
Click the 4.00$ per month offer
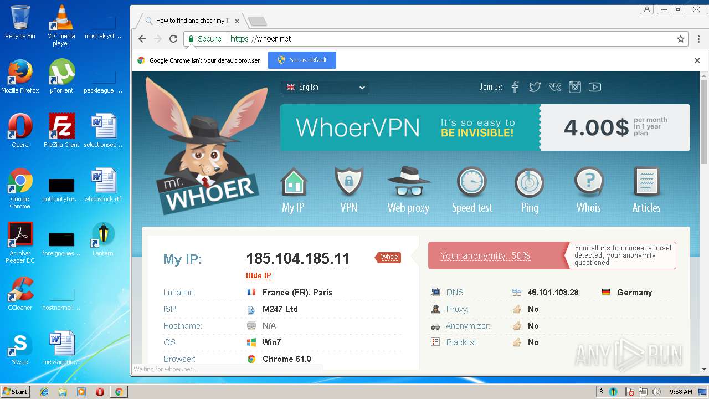coord(615,127)
